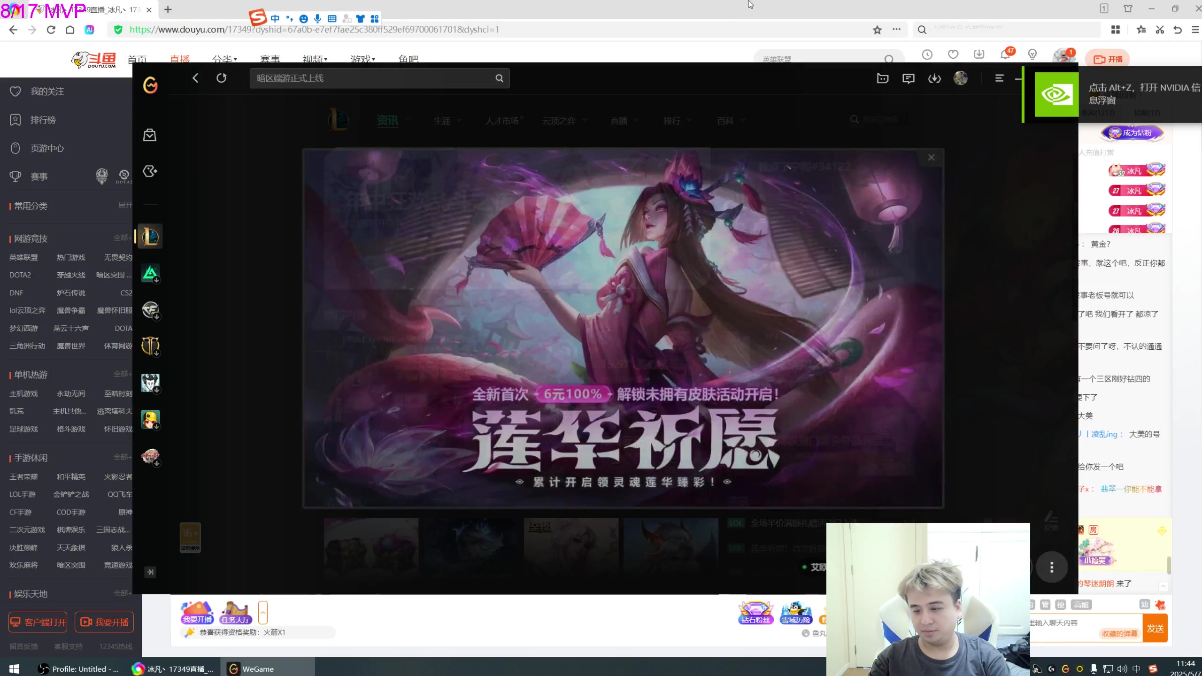Expand all 手游休闲 categories
Viewport: 1202px width, 676px height.
coord(122,457)
